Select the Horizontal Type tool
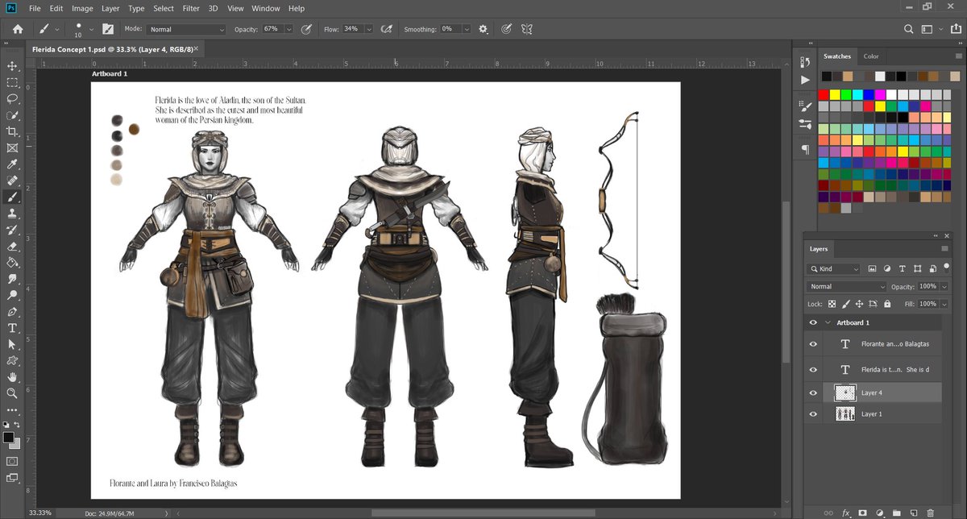 pos(12,328)
